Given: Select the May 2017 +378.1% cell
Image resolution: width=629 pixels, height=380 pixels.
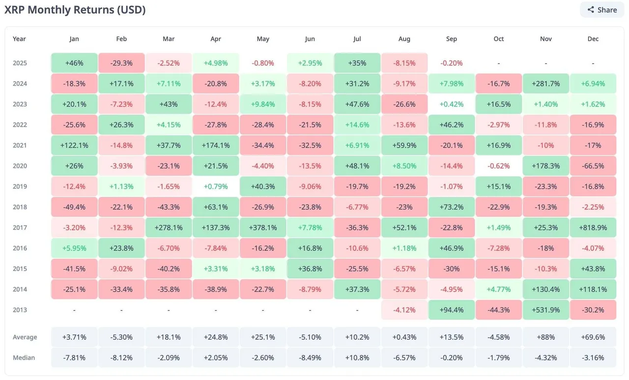Looking at the screenshot, I should tap(263, 228).
